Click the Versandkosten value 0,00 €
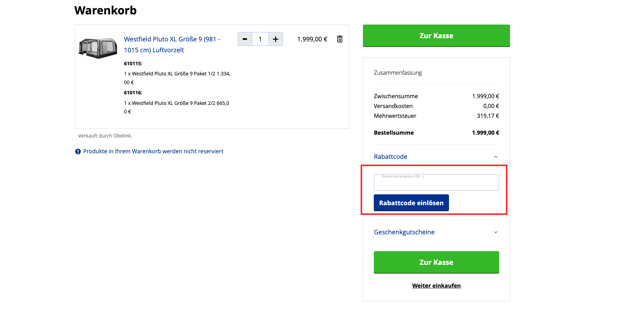This screenshot has width=619, height=315. 491,106
